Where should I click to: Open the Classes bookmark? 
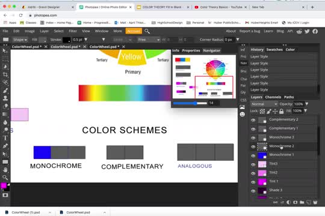point(28,23)
